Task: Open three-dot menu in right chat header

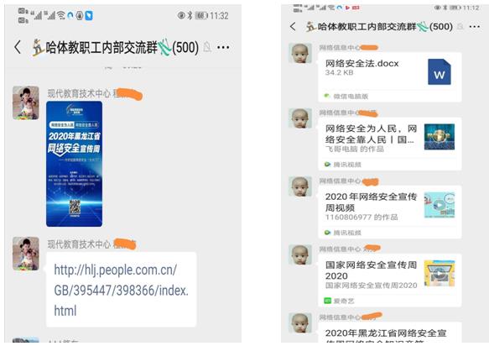Action: click(x=475, y=27)
